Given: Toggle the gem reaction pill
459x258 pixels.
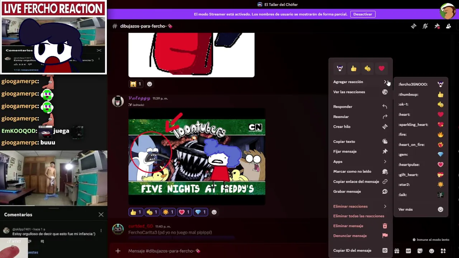Looking at the screenshot, I should (200, 212).
